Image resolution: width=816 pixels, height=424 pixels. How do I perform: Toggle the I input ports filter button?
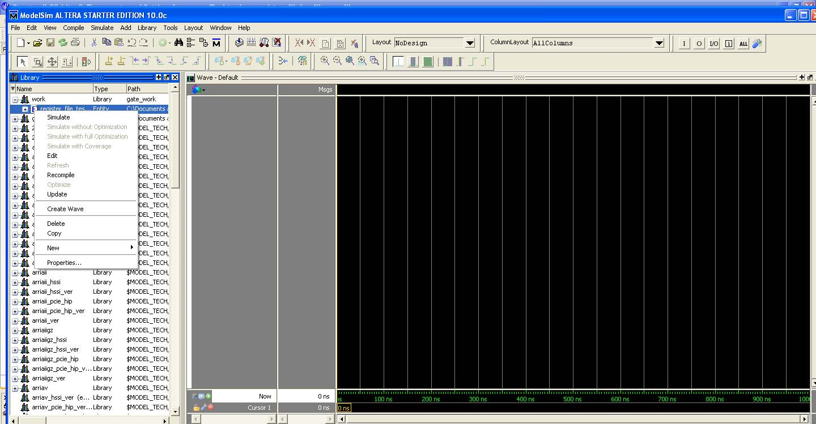pyautogui.click(x=684, y=44)
